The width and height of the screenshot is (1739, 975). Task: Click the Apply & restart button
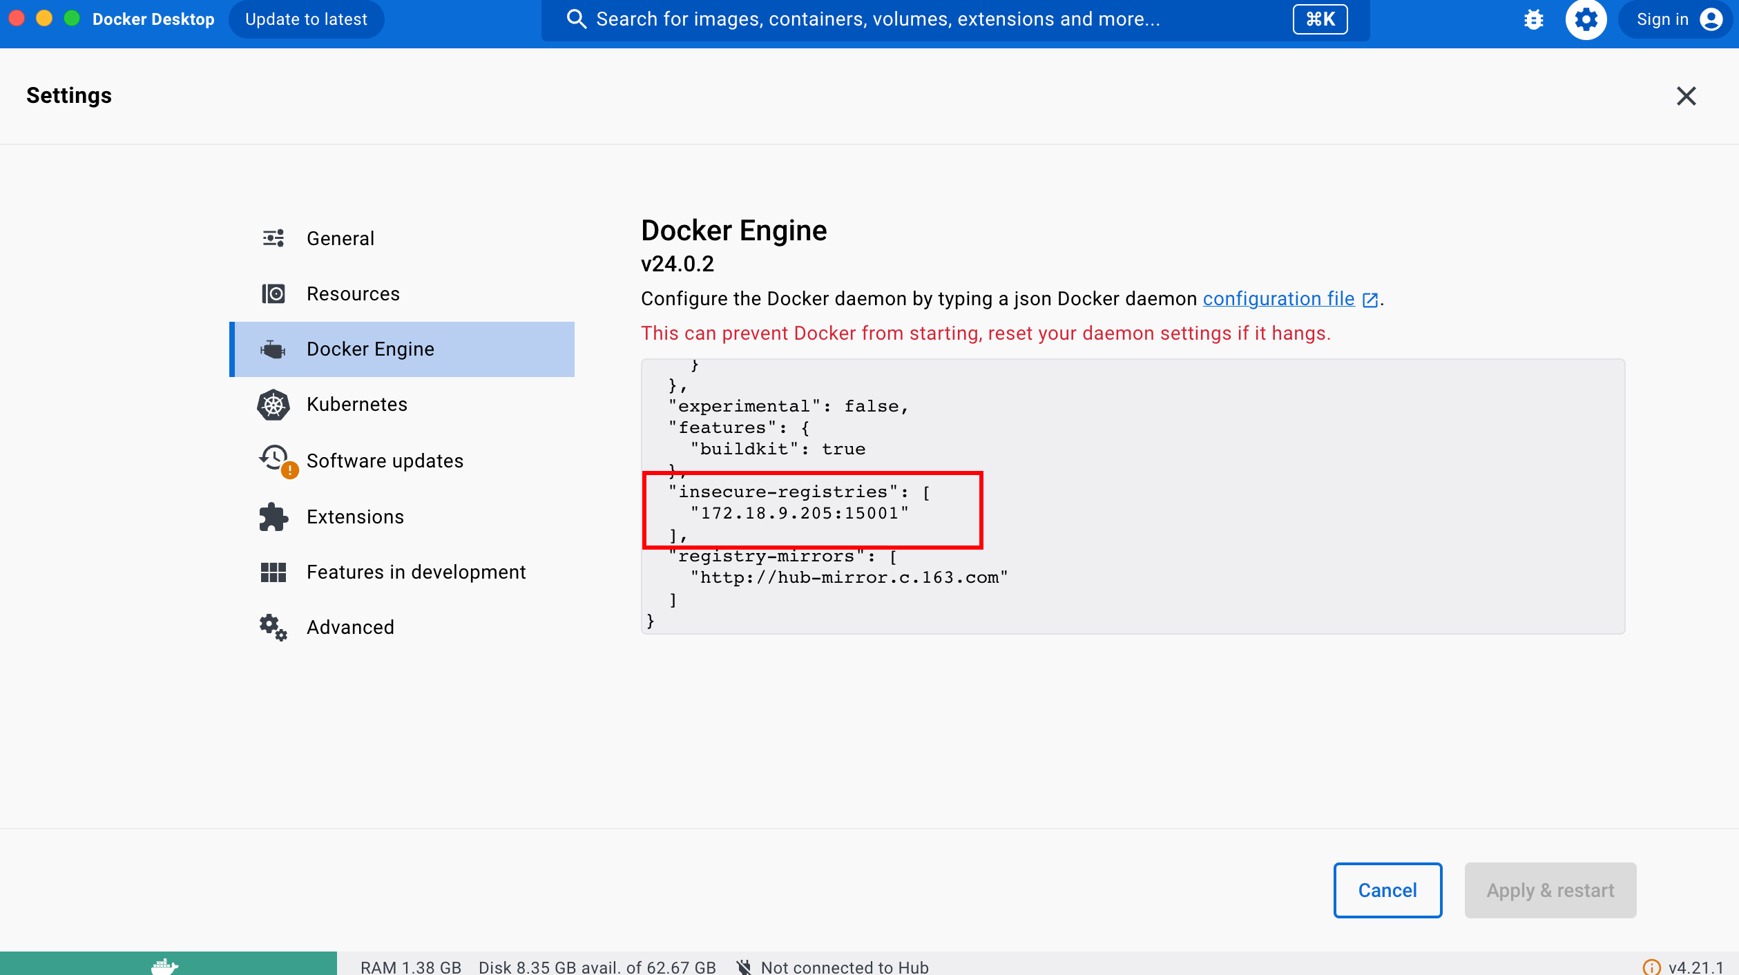(x=1550, y=890)
